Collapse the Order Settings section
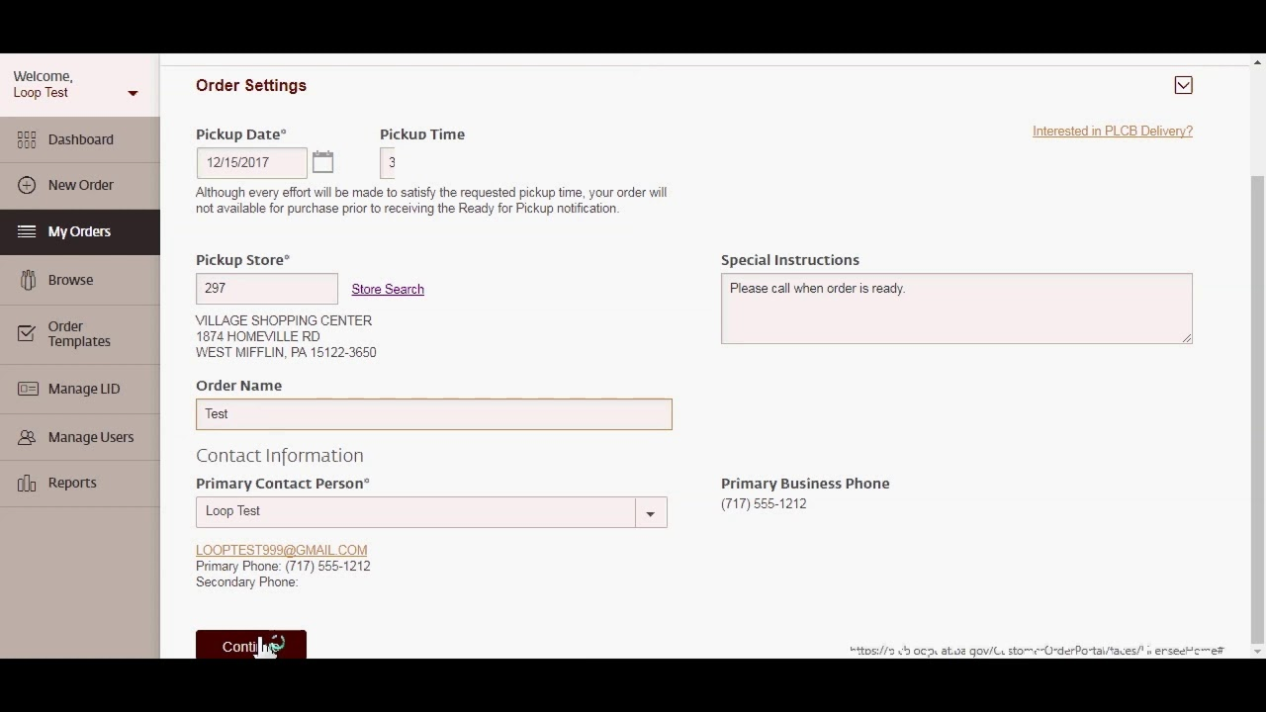The image size is (1266, 712). point(1183,85)
